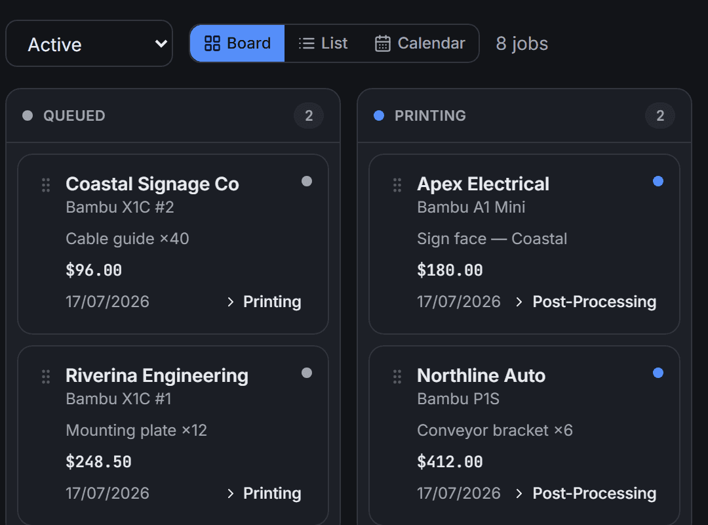Click the blue dot beside PRINTING header
Image resolution: width=708 pixels, height=525 pixels.
379,115
